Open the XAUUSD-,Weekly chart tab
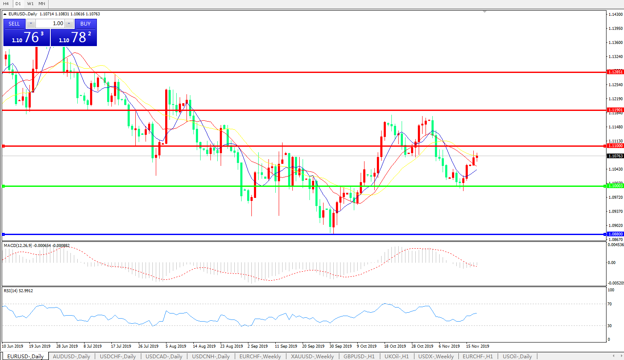Viewport: 624px width, 360px height. click(312, 356)
